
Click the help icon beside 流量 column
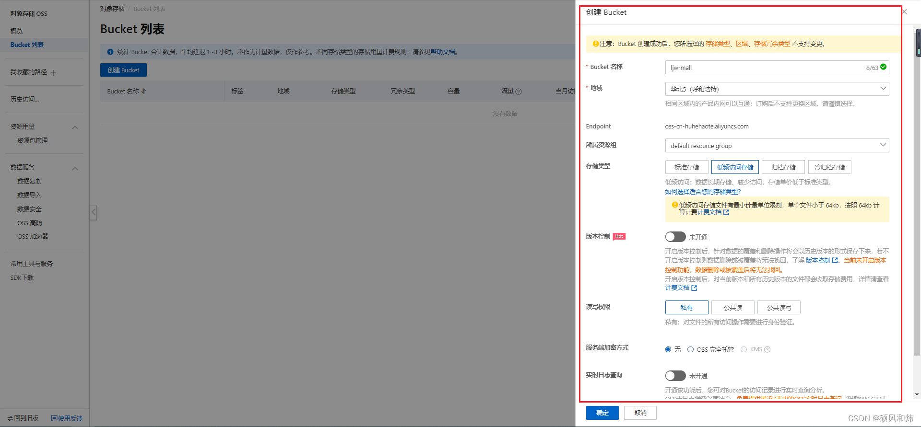tap(519, 92)
